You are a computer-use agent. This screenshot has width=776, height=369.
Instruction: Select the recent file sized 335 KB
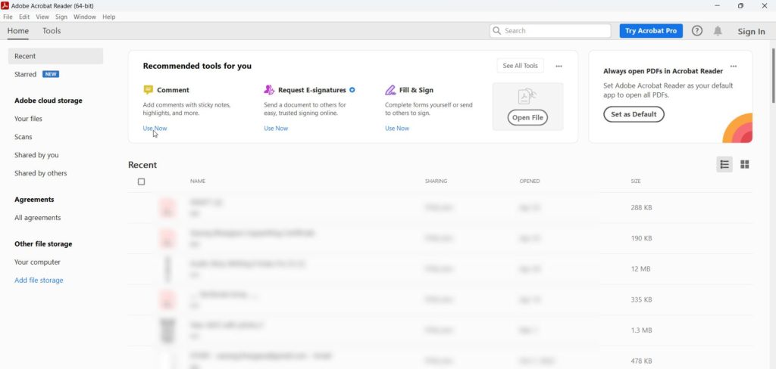pos(440,299)
